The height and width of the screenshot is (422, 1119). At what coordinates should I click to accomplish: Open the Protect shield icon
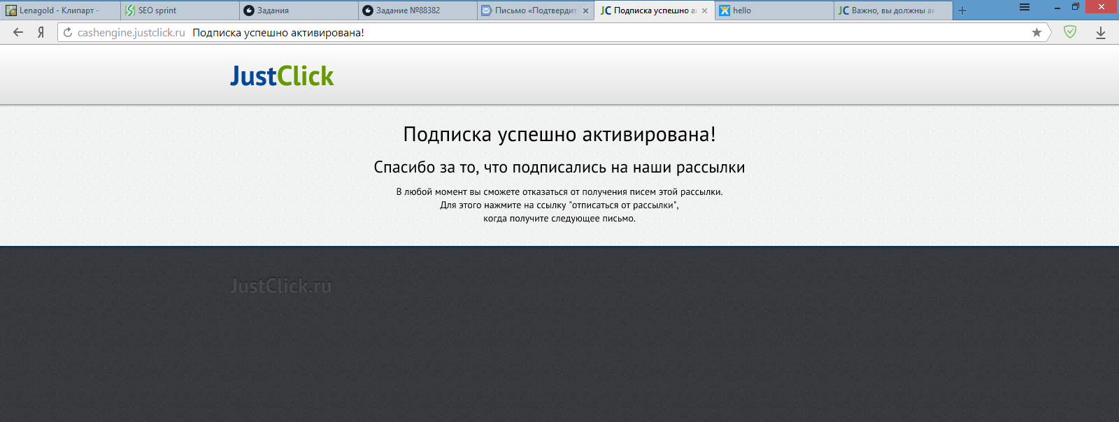click(x=1070, y=32)
